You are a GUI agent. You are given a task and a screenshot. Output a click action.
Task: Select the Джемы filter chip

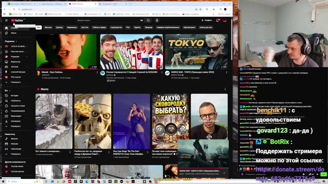[59, 27]
